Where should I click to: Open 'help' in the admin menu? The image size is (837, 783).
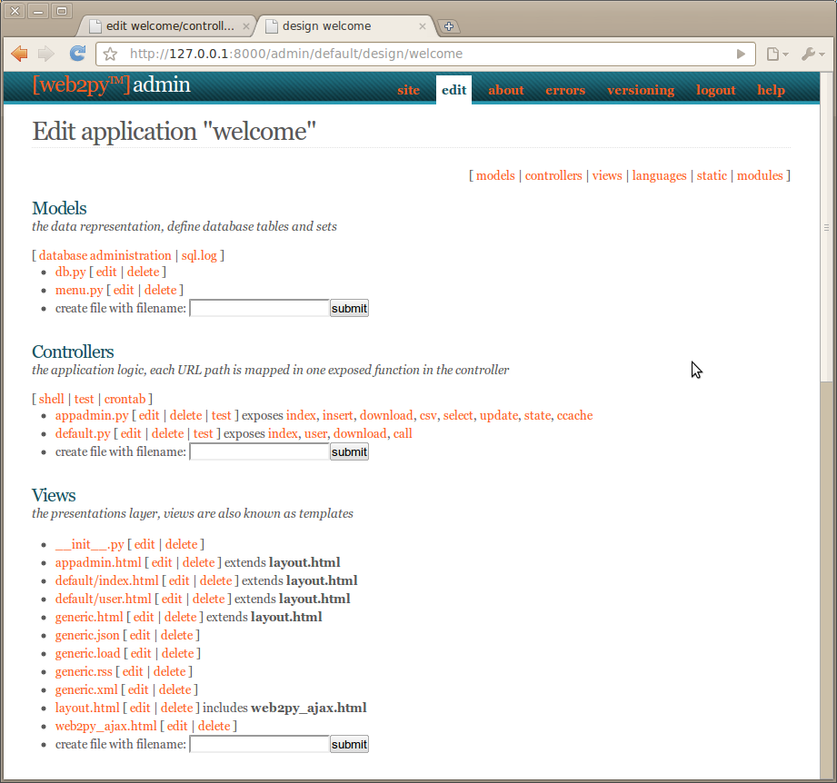[x=771, y=90]
